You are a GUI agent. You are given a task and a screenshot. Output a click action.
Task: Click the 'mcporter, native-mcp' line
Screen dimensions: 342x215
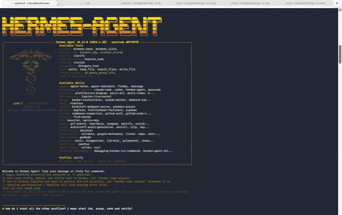[x=79, y=120]
